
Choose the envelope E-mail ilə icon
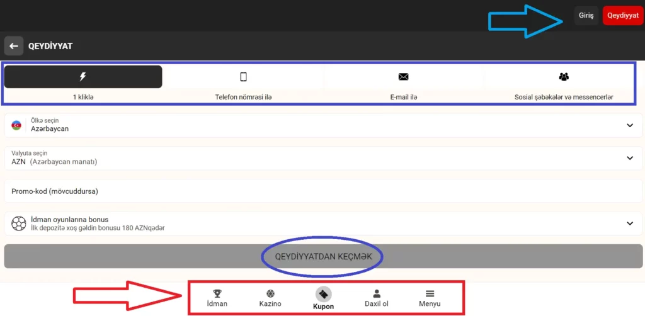pos(404,77)
